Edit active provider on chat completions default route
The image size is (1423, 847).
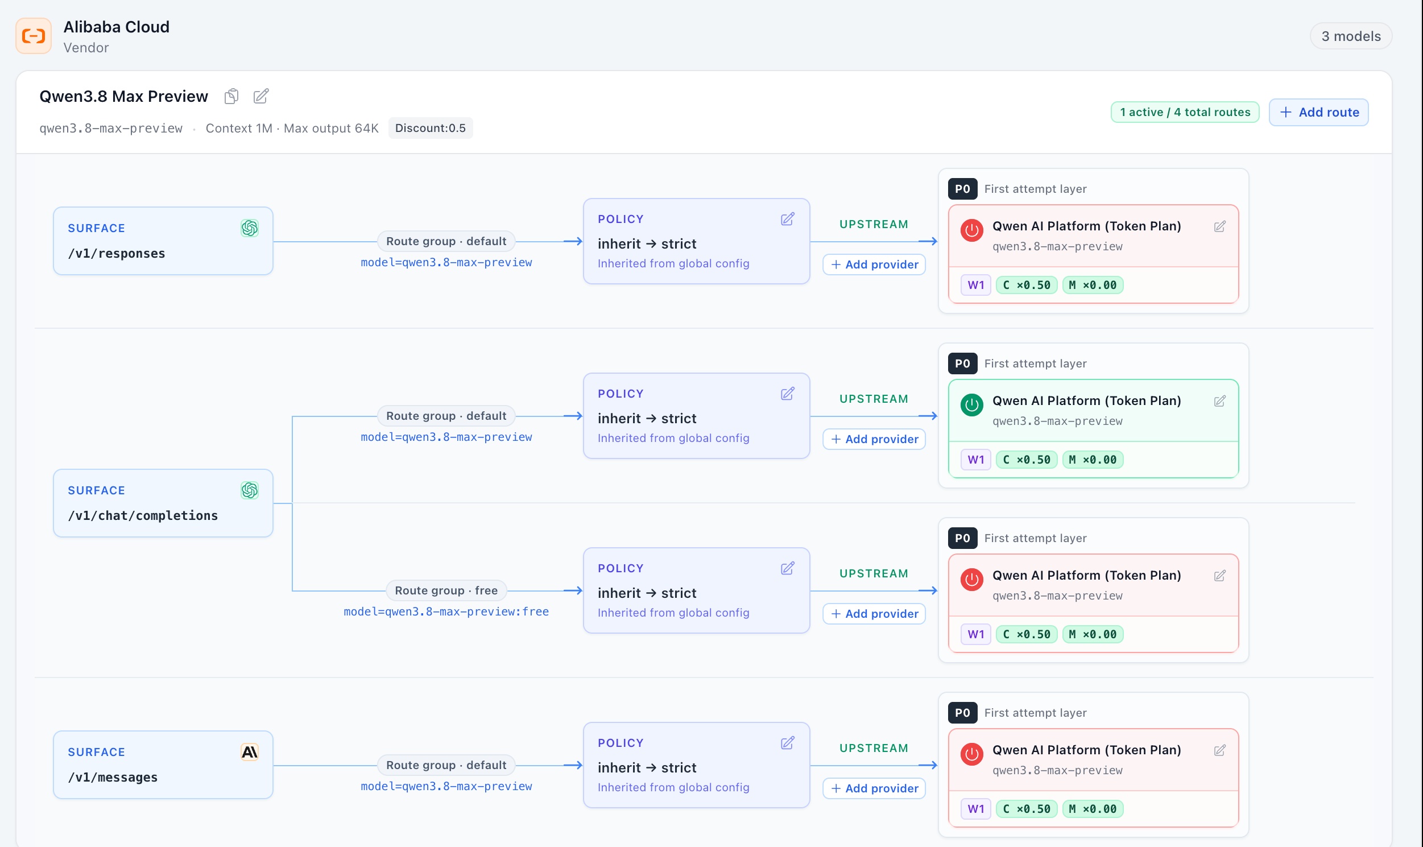point(1220,401)
